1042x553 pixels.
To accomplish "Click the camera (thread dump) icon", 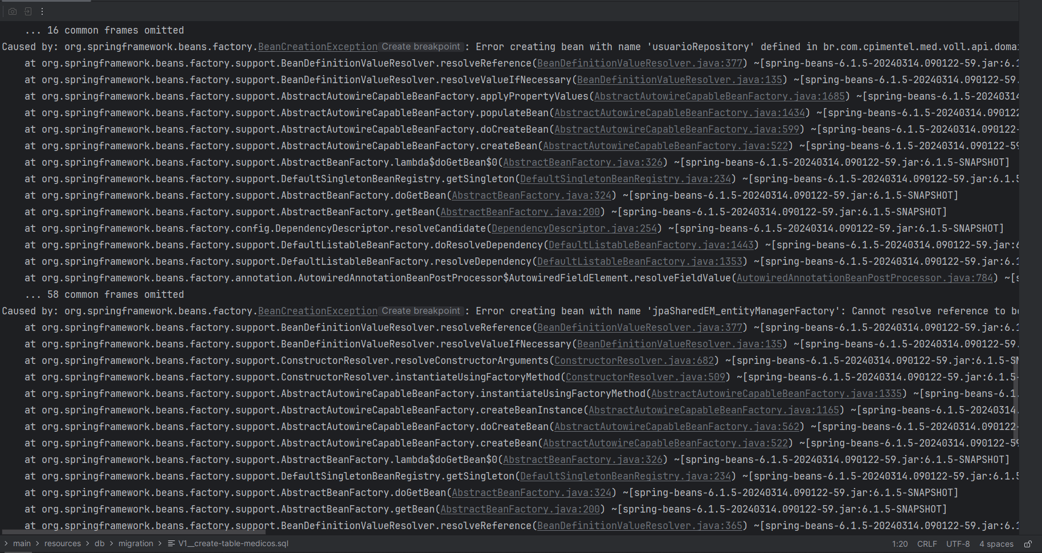I will (x=13, y=11).
